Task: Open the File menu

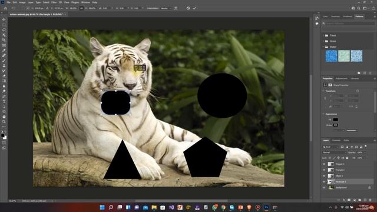Action: 8,2
